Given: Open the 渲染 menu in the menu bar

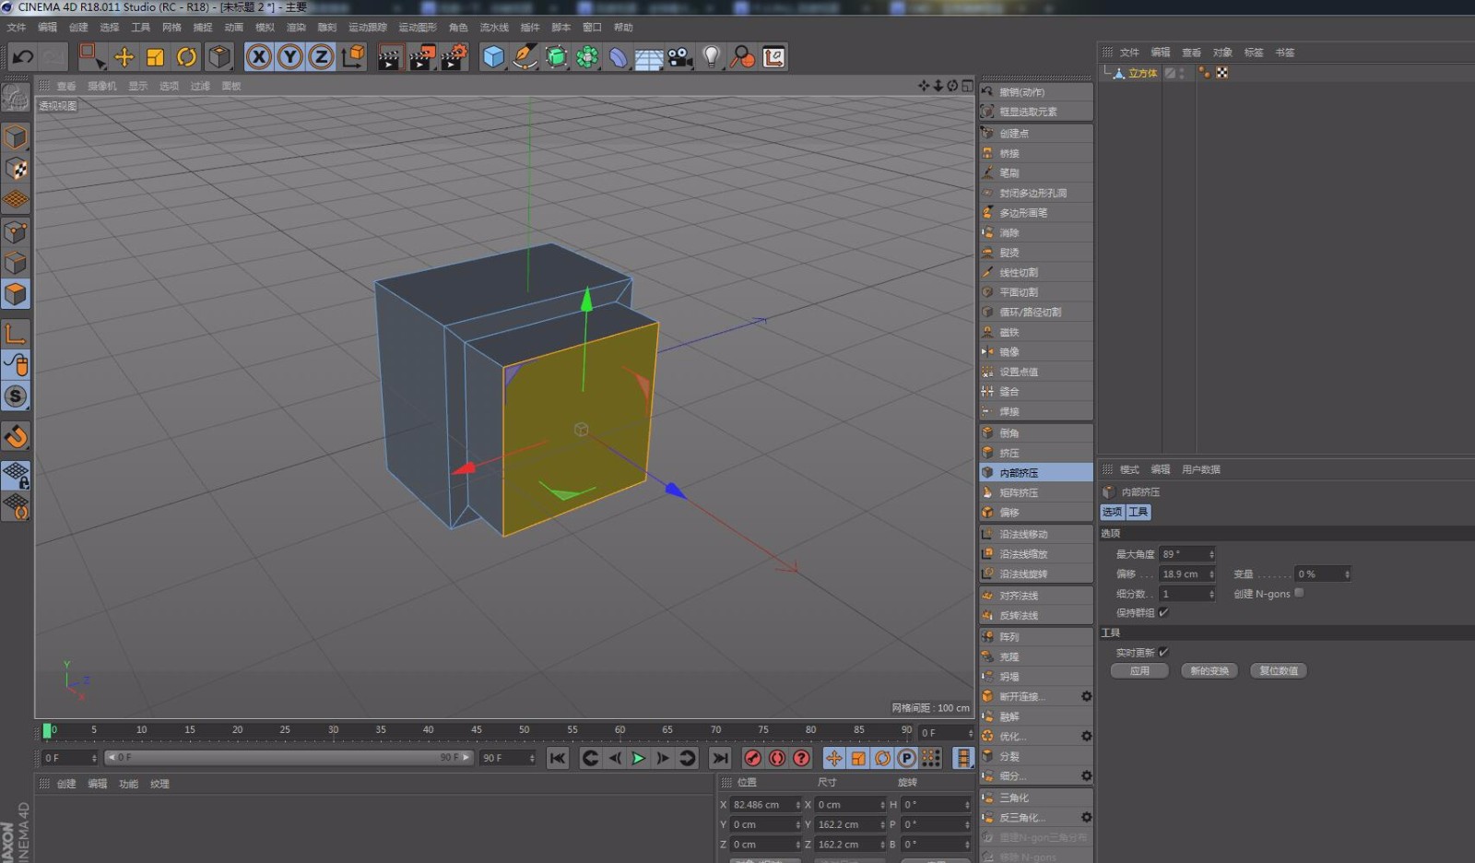Looking at the screenshot, I should click(295, 27).
